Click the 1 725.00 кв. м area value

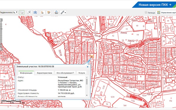coord(64,90)
